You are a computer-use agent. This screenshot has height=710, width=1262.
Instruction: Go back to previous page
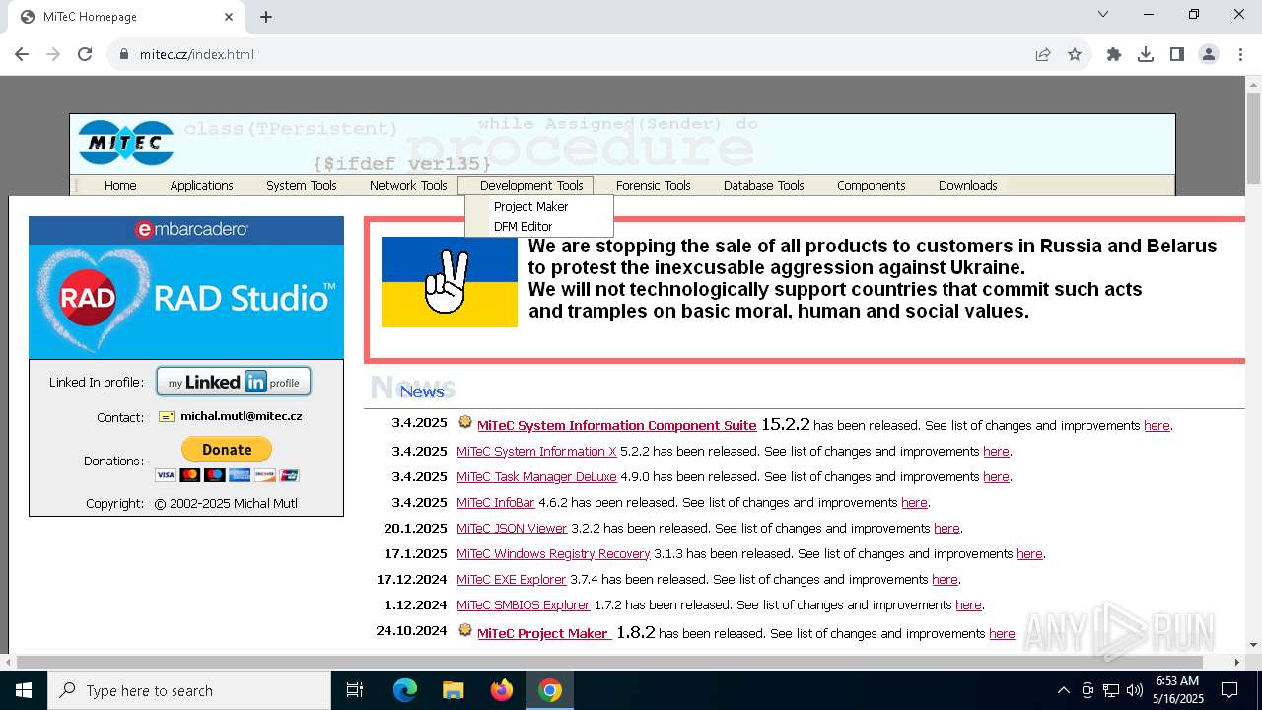point(22,54)
